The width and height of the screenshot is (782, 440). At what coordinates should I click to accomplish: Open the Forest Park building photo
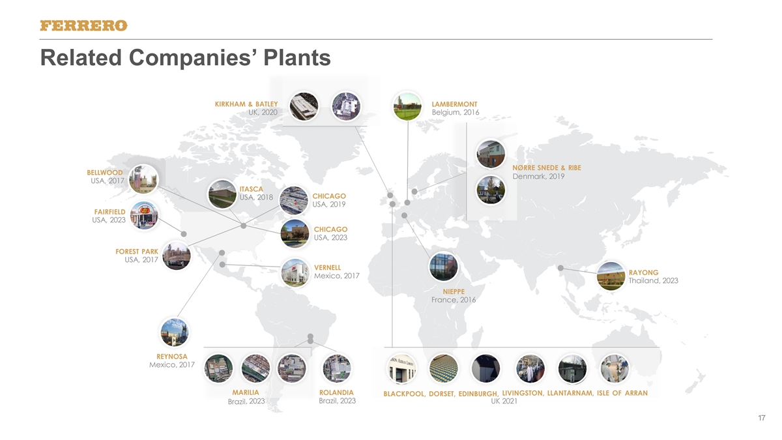click(176, 256)
